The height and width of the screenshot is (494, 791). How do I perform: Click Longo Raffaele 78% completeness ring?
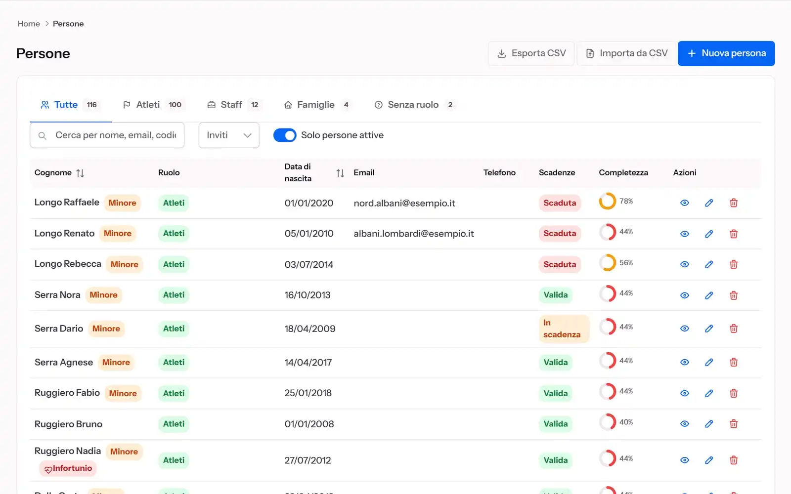(x=608, y=201)
